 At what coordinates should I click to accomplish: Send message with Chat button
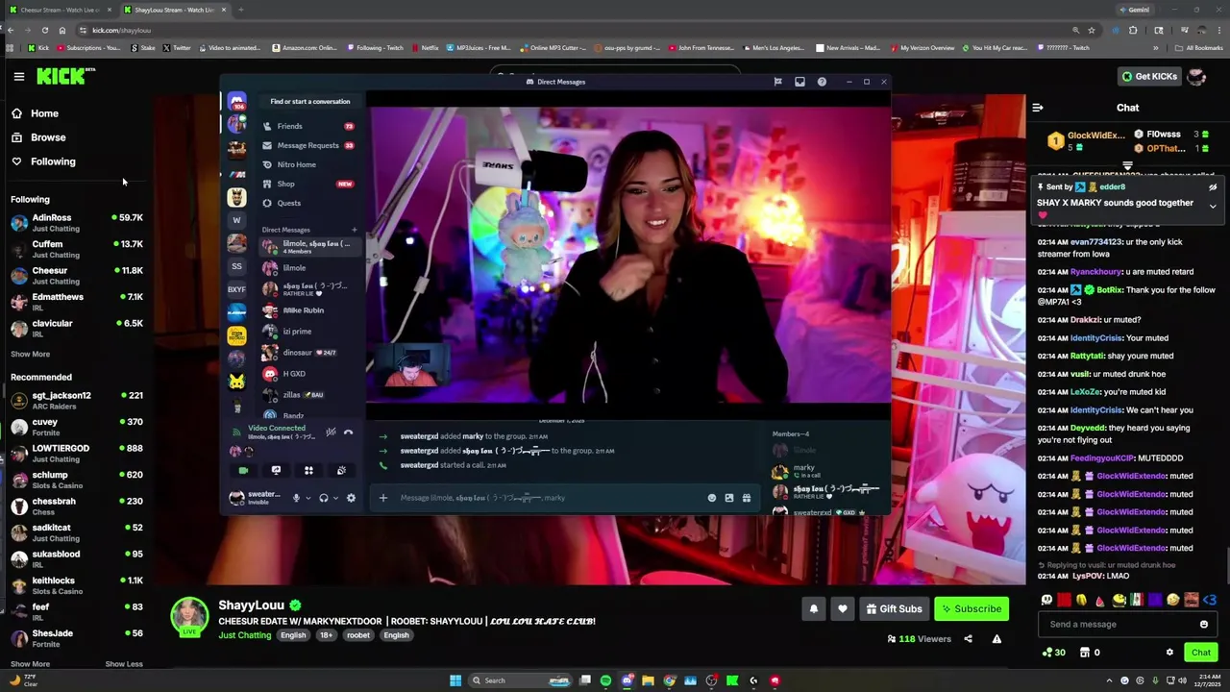(1201, 653)
